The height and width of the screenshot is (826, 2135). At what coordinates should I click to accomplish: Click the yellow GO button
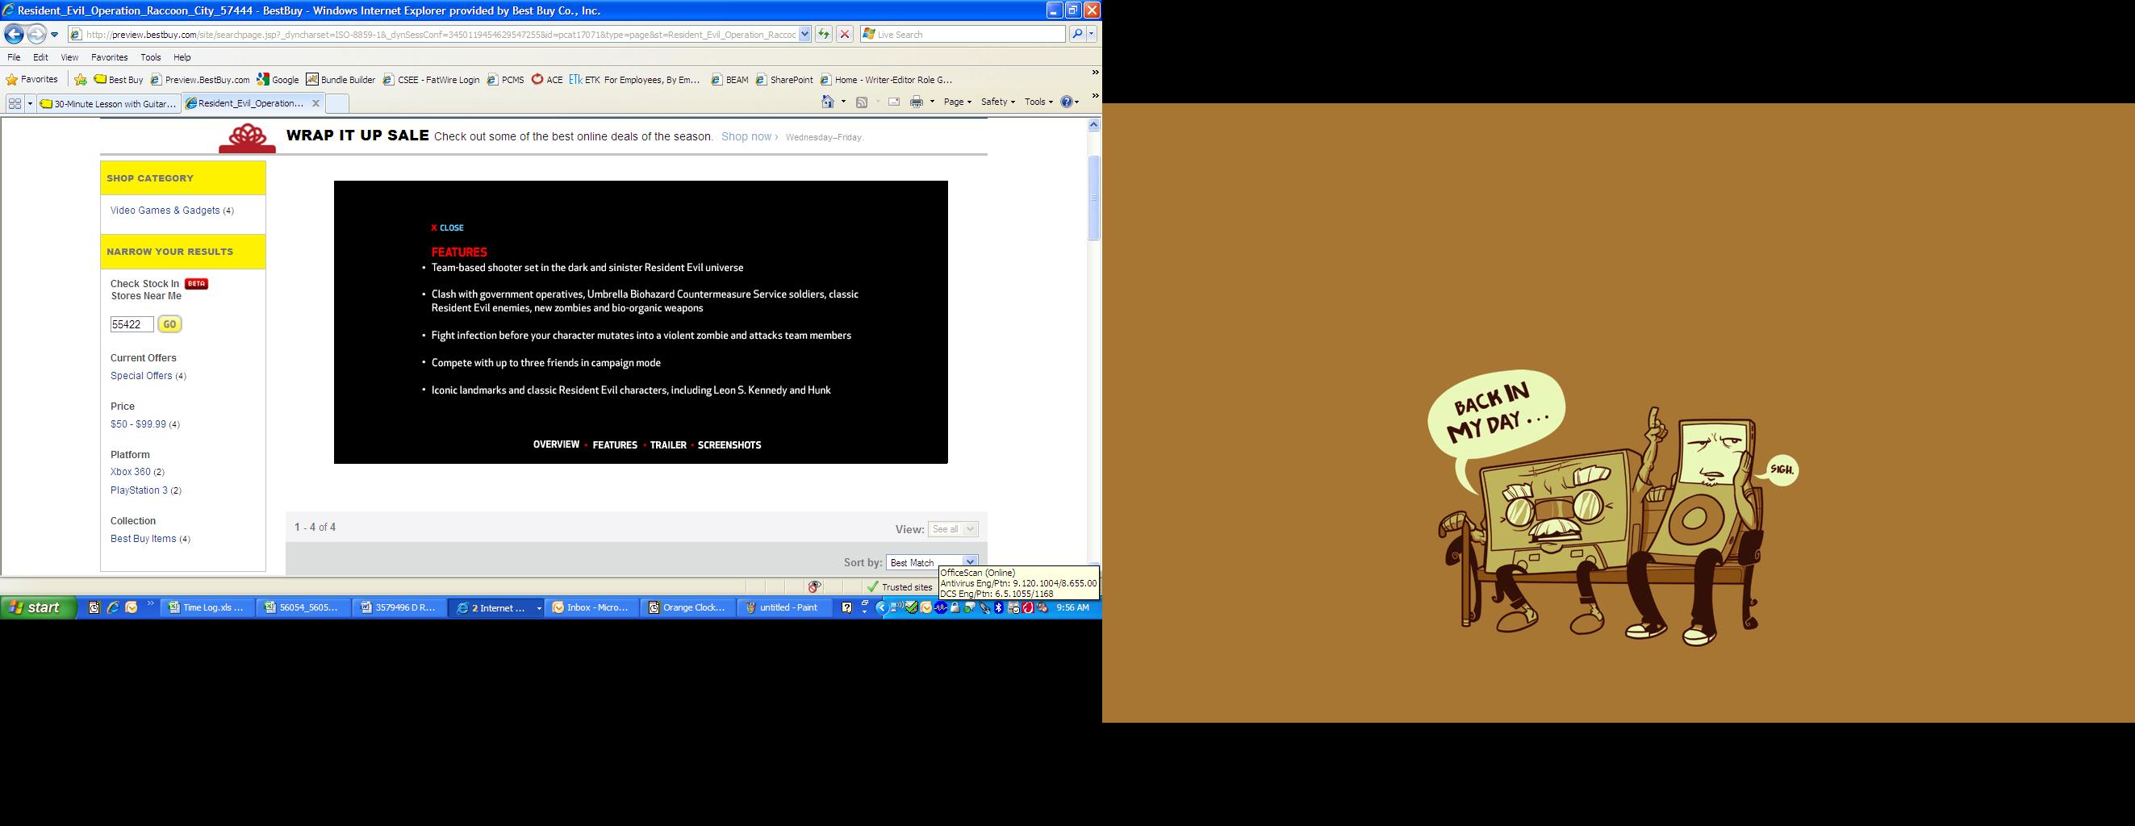tap(170, 324)
